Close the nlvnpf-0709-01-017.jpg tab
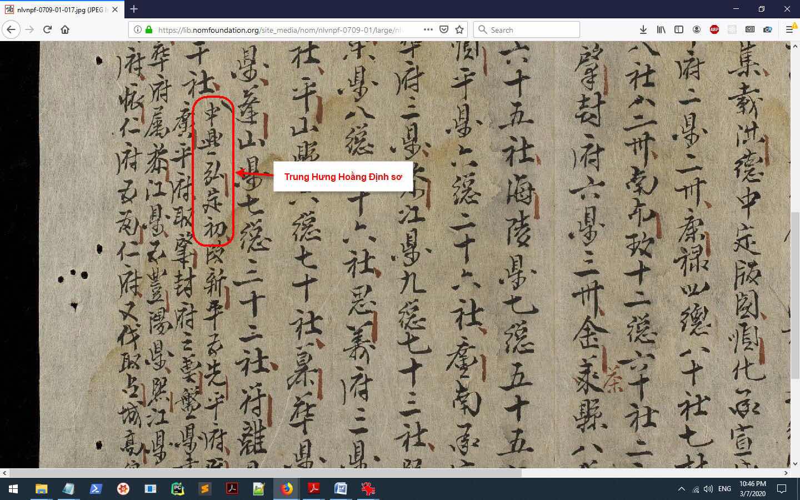The width and height of the screenshot is (800, 500). (x=115, y=9)
